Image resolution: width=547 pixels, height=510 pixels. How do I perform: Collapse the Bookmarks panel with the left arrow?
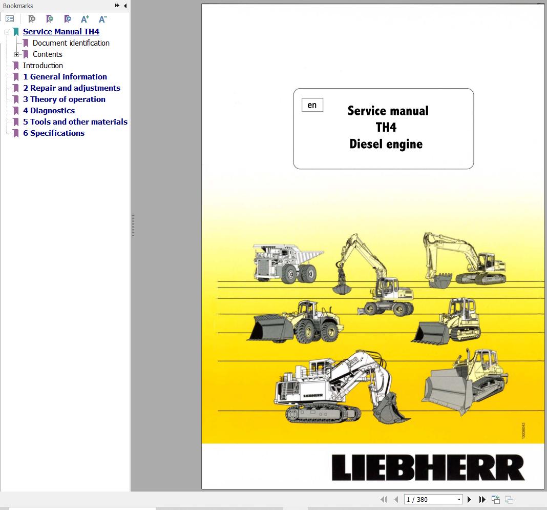125,6
